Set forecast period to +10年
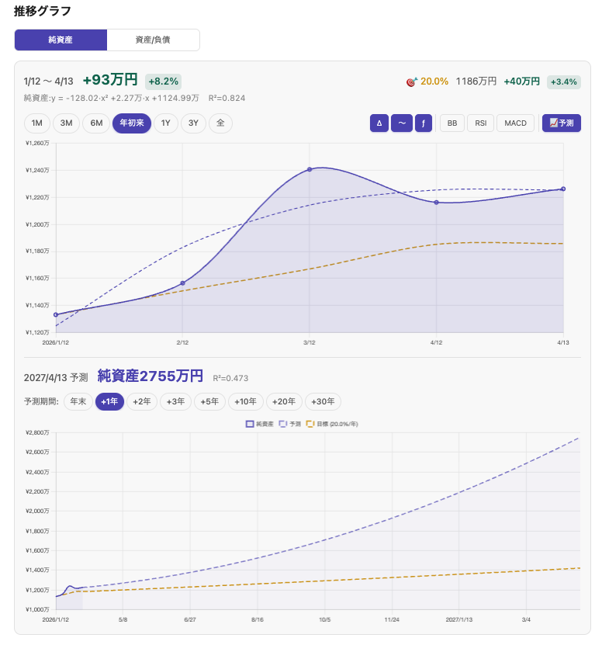Viewport: 602px width, 645px height. click(x=246, y=401)
